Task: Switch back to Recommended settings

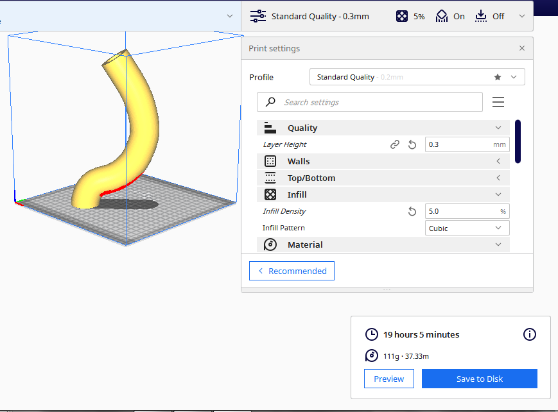Action: [292, 271]
